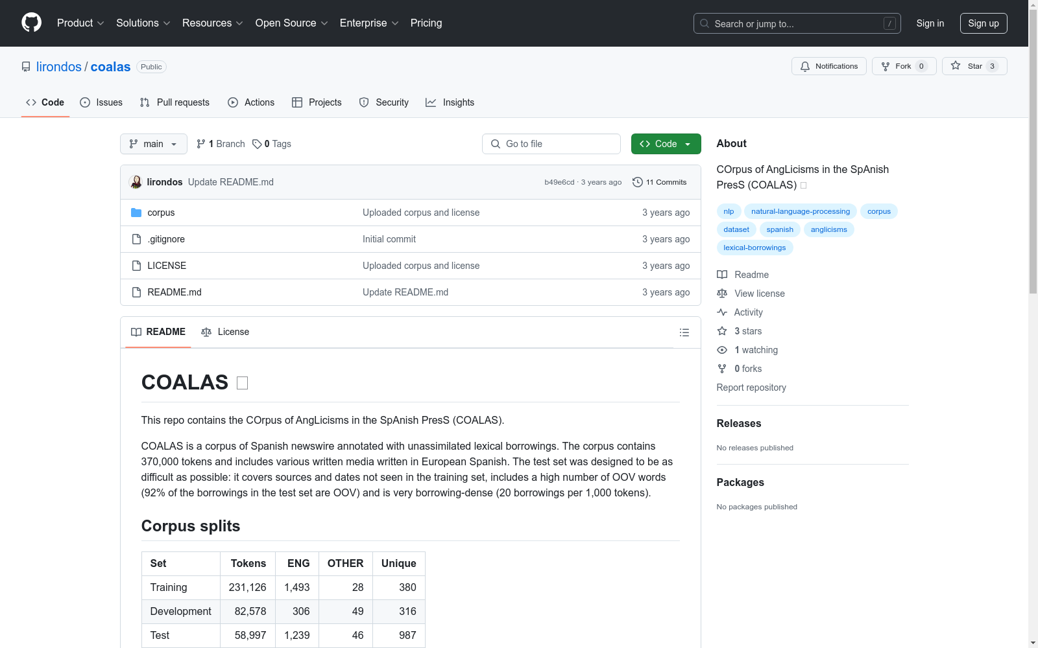Viewport: 1038px width, 648px height.
Task: Click the repository icon beside lirondos
Action: [x=26, y=67]
